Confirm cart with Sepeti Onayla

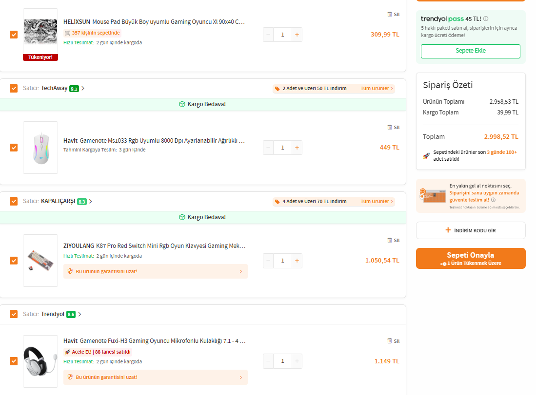pos(470,259)
